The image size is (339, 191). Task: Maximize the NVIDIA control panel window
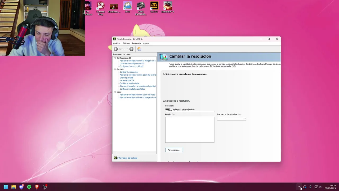[x=269, y=39]
